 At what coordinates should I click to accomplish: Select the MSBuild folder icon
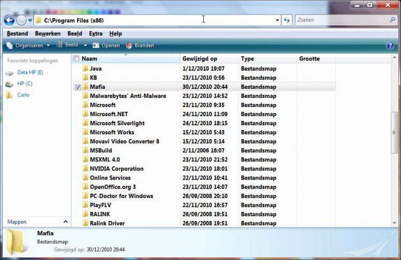86,150
